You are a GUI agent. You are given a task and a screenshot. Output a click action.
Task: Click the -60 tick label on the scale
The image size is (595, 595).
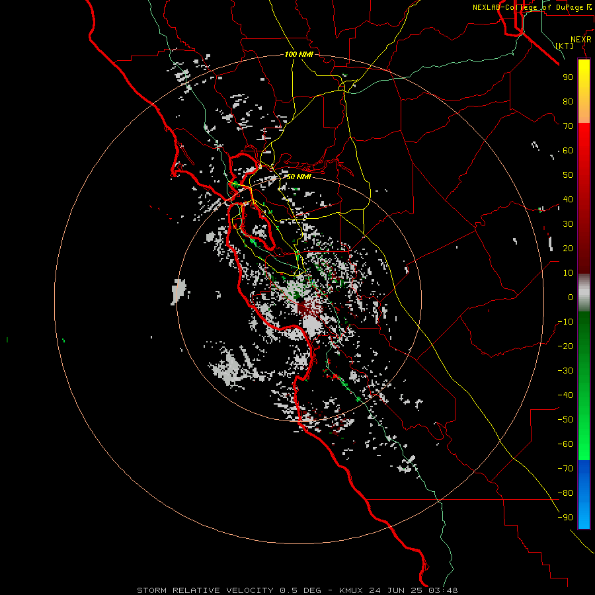565,444
